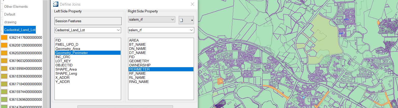Viewport: 398px width, 108px height.
Task: Open the top salem_rf source dropdown
Action: pyautogui.click(x=173, y=20)
